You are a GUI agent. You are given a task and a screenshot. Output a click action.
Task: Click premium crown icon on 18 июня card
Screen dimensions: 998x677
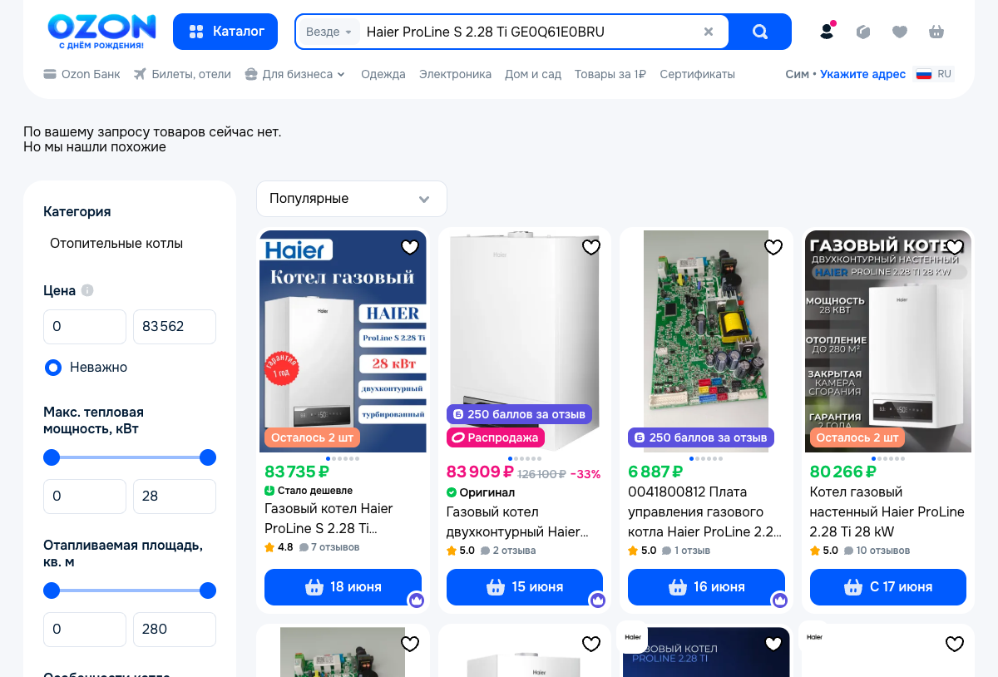pyautogui.click(x=417, y=600)
